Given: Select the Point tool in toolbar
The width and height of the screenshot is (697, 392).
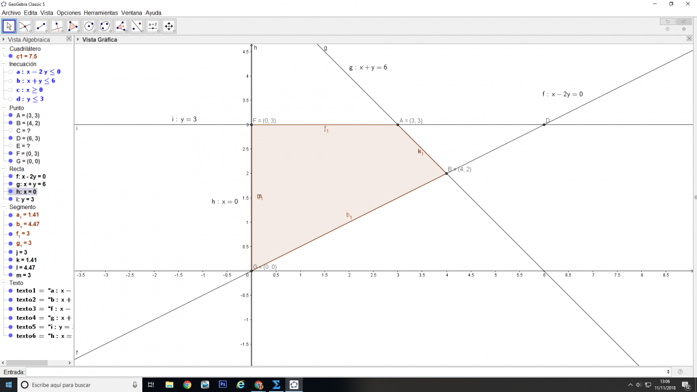Looking at the screenshot, I should tap(25, 26).
